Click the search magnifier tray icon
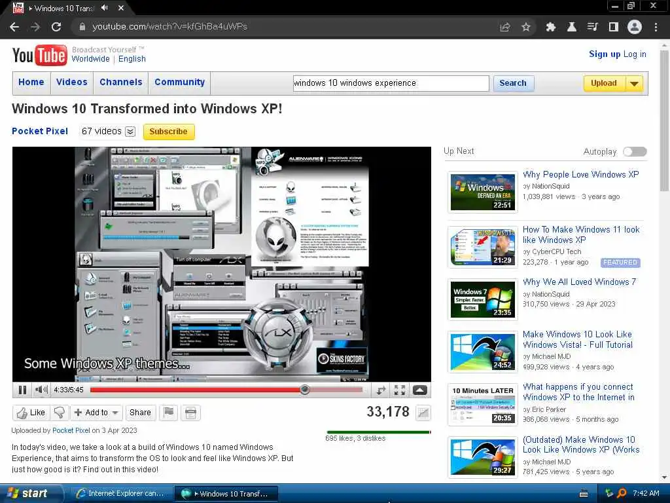Image resolution: width=670 pixels, height=503 pixels. [x=622, y=493]
